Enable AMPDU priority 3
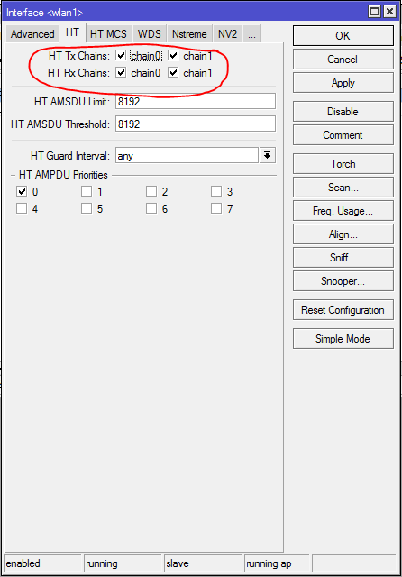Screen dimensions: 402x577 point(216,191)
